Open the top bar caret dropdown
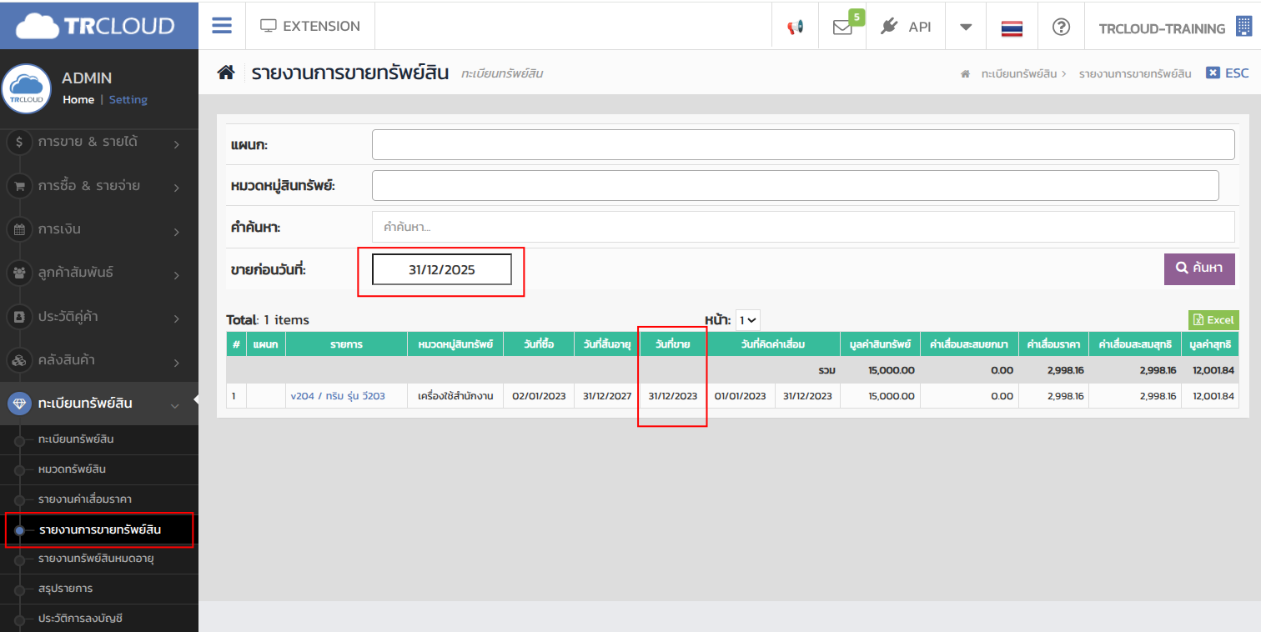The width and height of the screenshot is (1261, 632). point(966,27)
